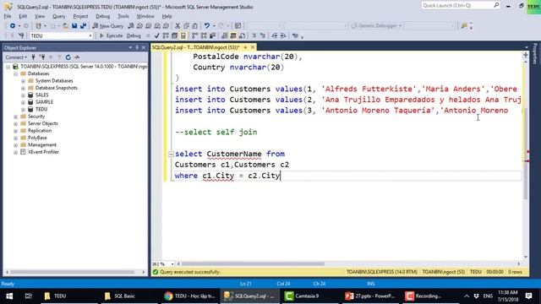The height and width of the screenshot is (304, 541).
Task: Expand the SALES database node
Action: (23, 95)
